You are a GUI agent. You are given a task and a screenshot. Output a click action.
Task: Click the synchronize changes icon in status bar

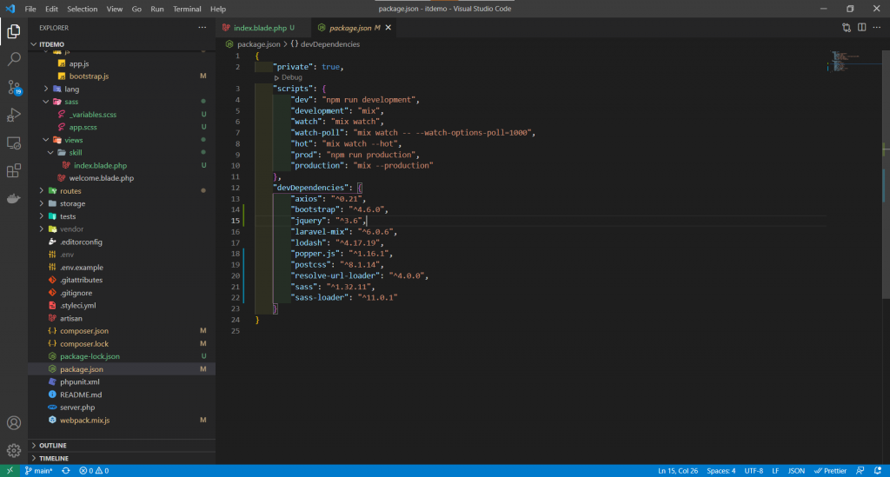point(66,471)
